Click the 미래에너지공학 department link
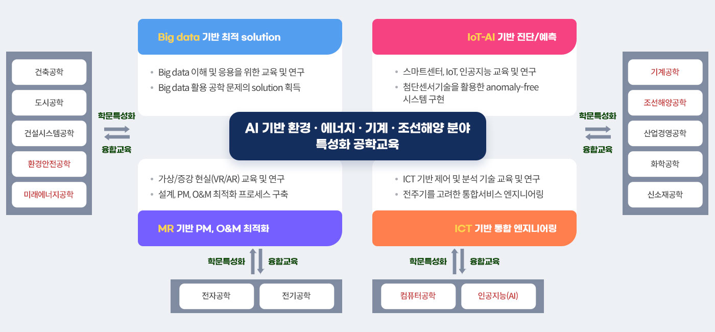 click(x=49, y=195)
